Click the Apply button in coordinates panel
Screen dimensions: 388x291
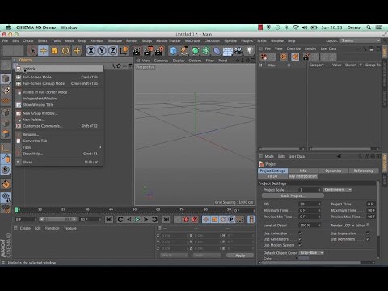[240, 255]
